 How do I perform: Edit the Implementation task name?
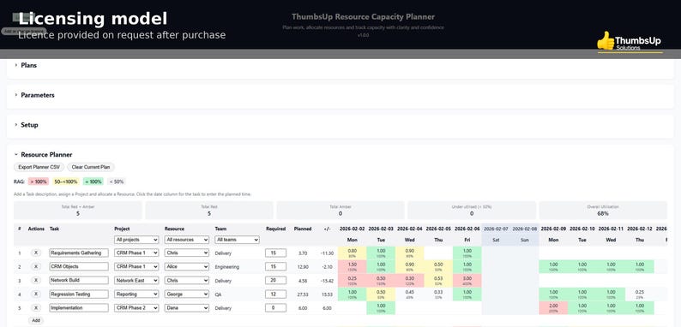click(x=79, y=308)
